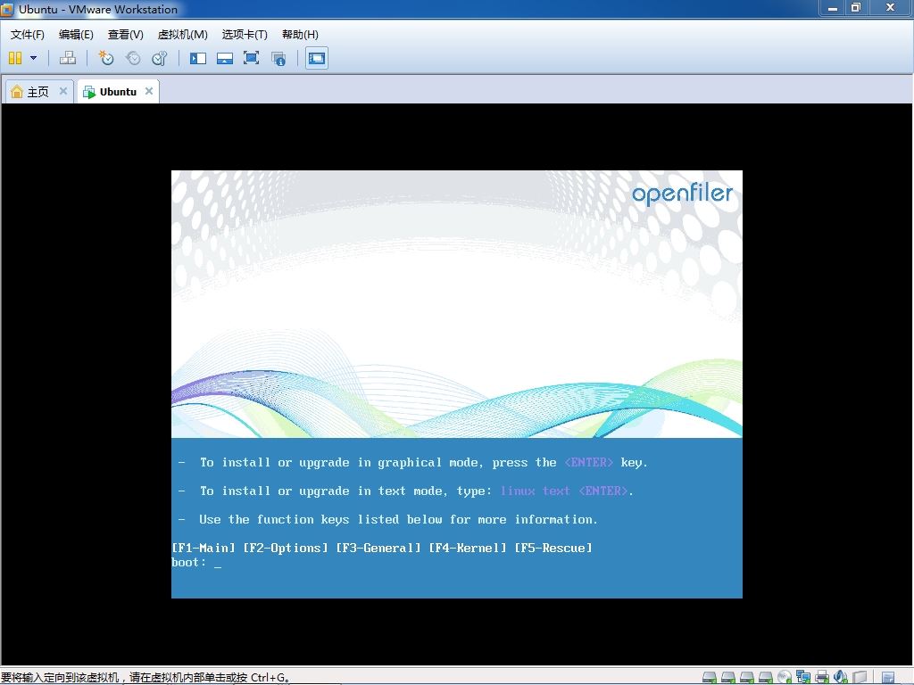Open the Snapshot Manager wrench-clock icon
Viewport: 914px width, 685px height.
click(x=159, y=58)
